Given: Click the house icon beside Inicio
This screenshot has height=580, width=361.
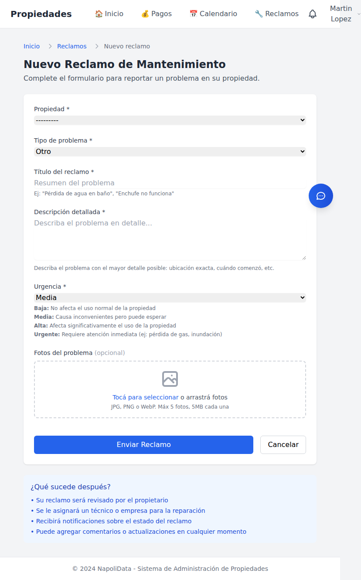Looking at the screenshot, I should 99,14.
